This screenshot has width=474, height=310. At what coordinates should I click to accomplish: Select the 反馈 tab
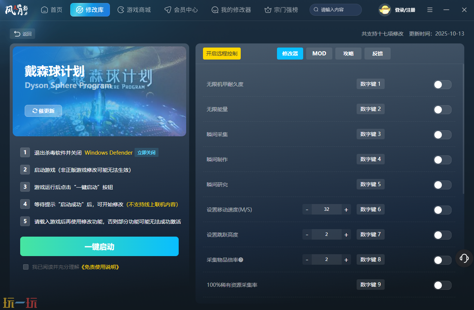[x=378, y=54]
